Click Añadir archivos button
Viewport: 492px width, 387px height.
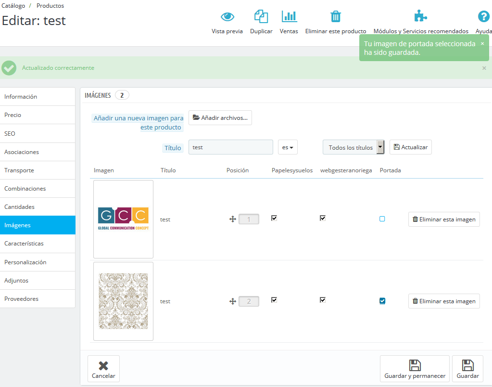220,117
